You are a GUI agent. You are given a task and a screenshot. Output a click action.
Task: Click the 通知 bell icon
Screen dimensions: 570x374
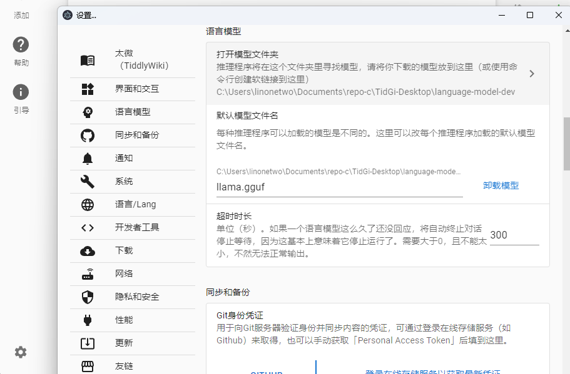(x=88, y=159)
